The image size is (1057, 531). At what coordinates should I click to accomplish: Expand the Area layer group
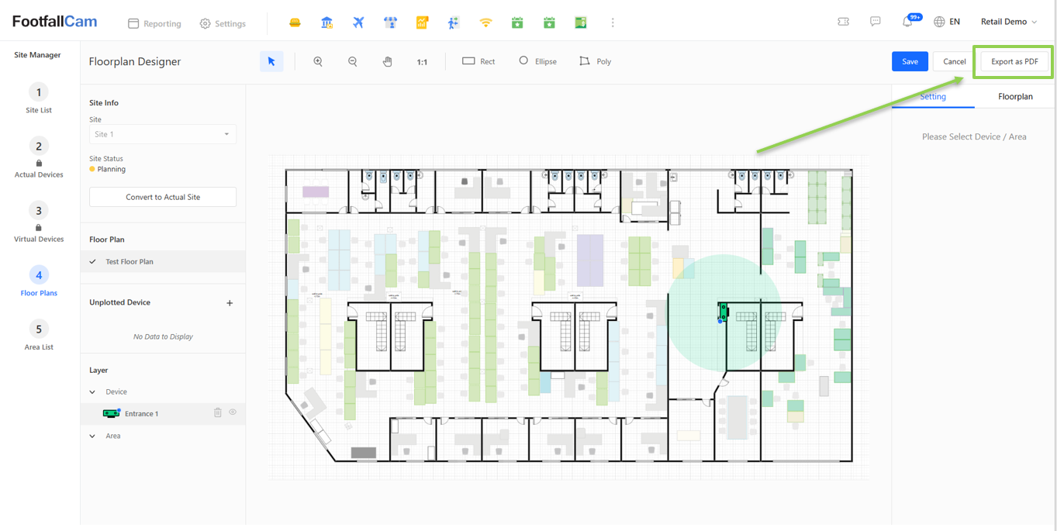tap(93, 436)
